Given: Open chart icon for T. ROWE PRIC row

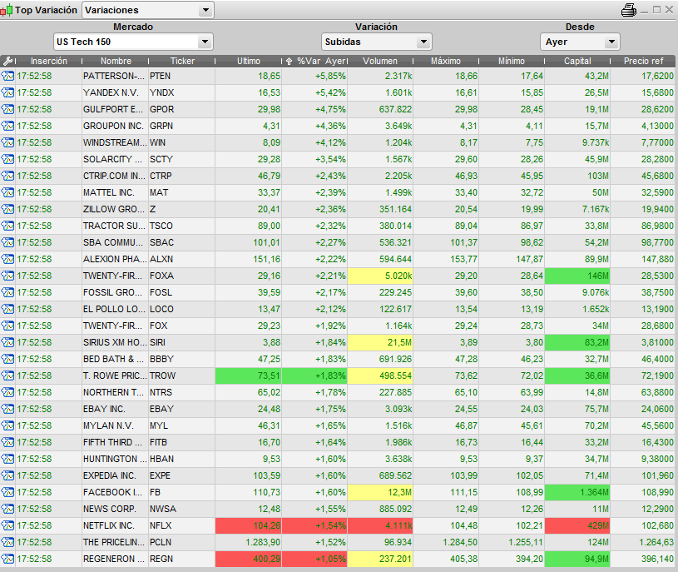Looking at the screenshot, I should coord(7,376).
